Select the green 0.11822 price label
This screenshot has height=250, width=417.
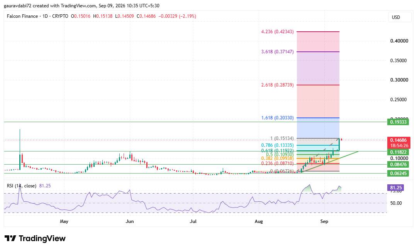click(x=398, y=152)
